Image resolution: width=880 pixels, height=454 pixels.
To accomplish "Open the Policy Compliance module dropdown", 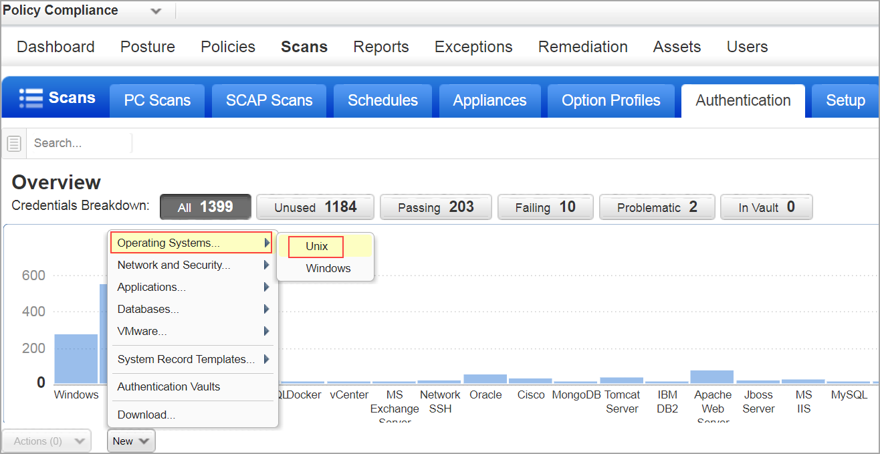I will (156, 11).
